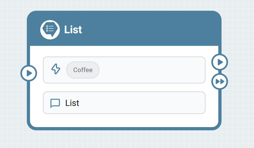Click the List label beside speech bubble

coord(72,103)
